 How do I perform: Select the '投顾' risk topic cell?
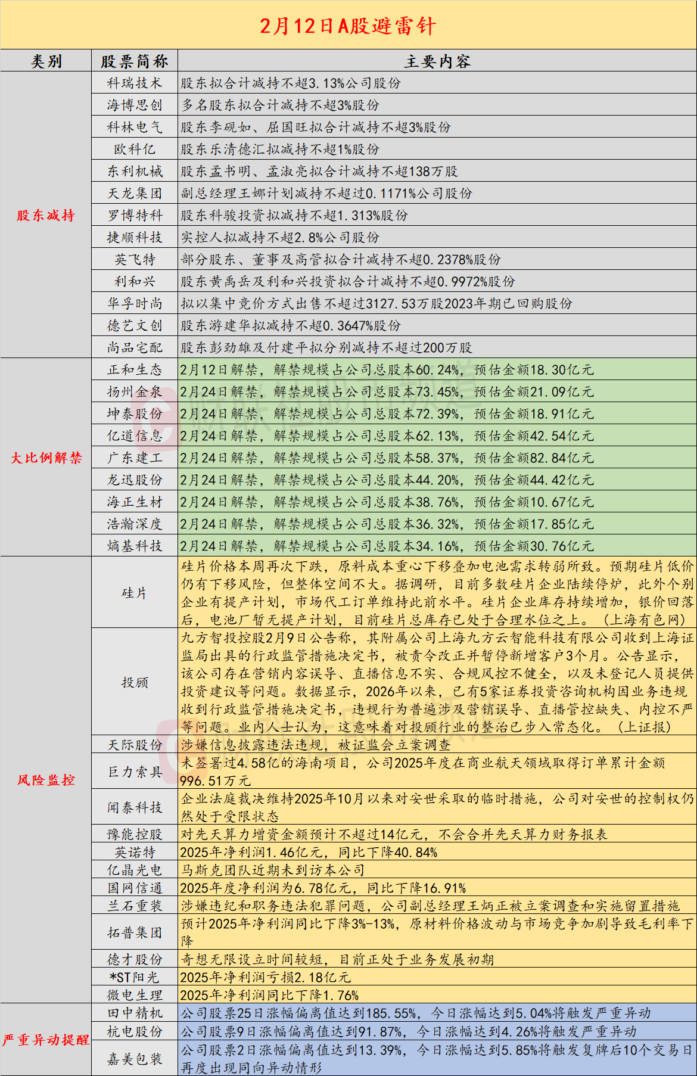[x=135, y=682]
